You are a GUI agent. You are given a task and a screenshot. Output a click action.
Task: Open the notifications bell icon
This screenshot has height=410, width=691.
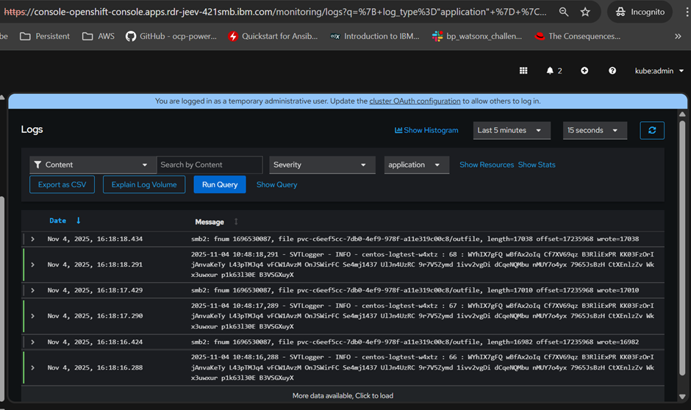click(550, 71)
